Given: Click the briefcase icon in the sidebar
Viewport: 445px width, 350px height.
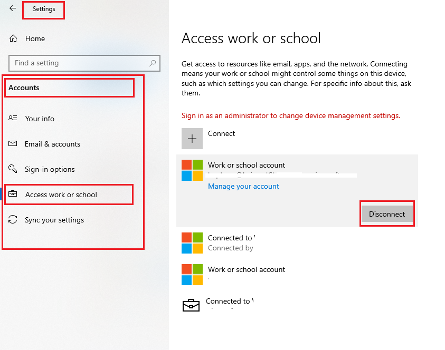Looking at the screenshot, I should [x=13, y=194].
